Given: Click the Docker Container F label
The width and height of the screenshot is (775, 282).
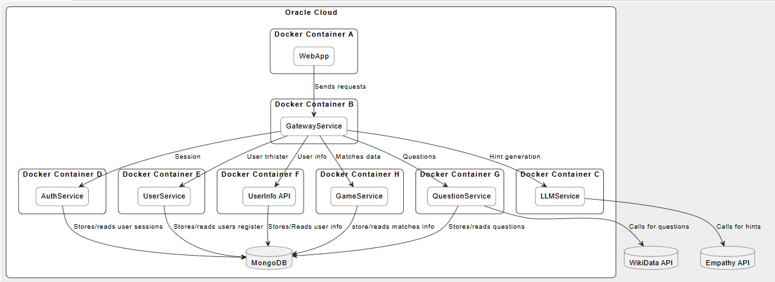Looking at the screenshot, I should click(x=260, y=174).
